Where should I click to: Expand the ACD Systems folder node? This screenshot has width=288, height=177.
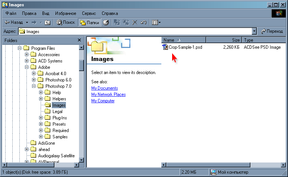pyautogui.click(x=26, y=61)
